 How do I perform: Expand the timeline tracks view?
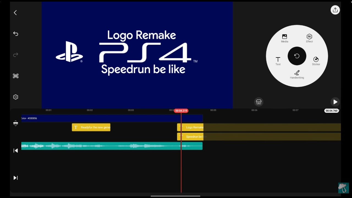[x=16, y=123]
